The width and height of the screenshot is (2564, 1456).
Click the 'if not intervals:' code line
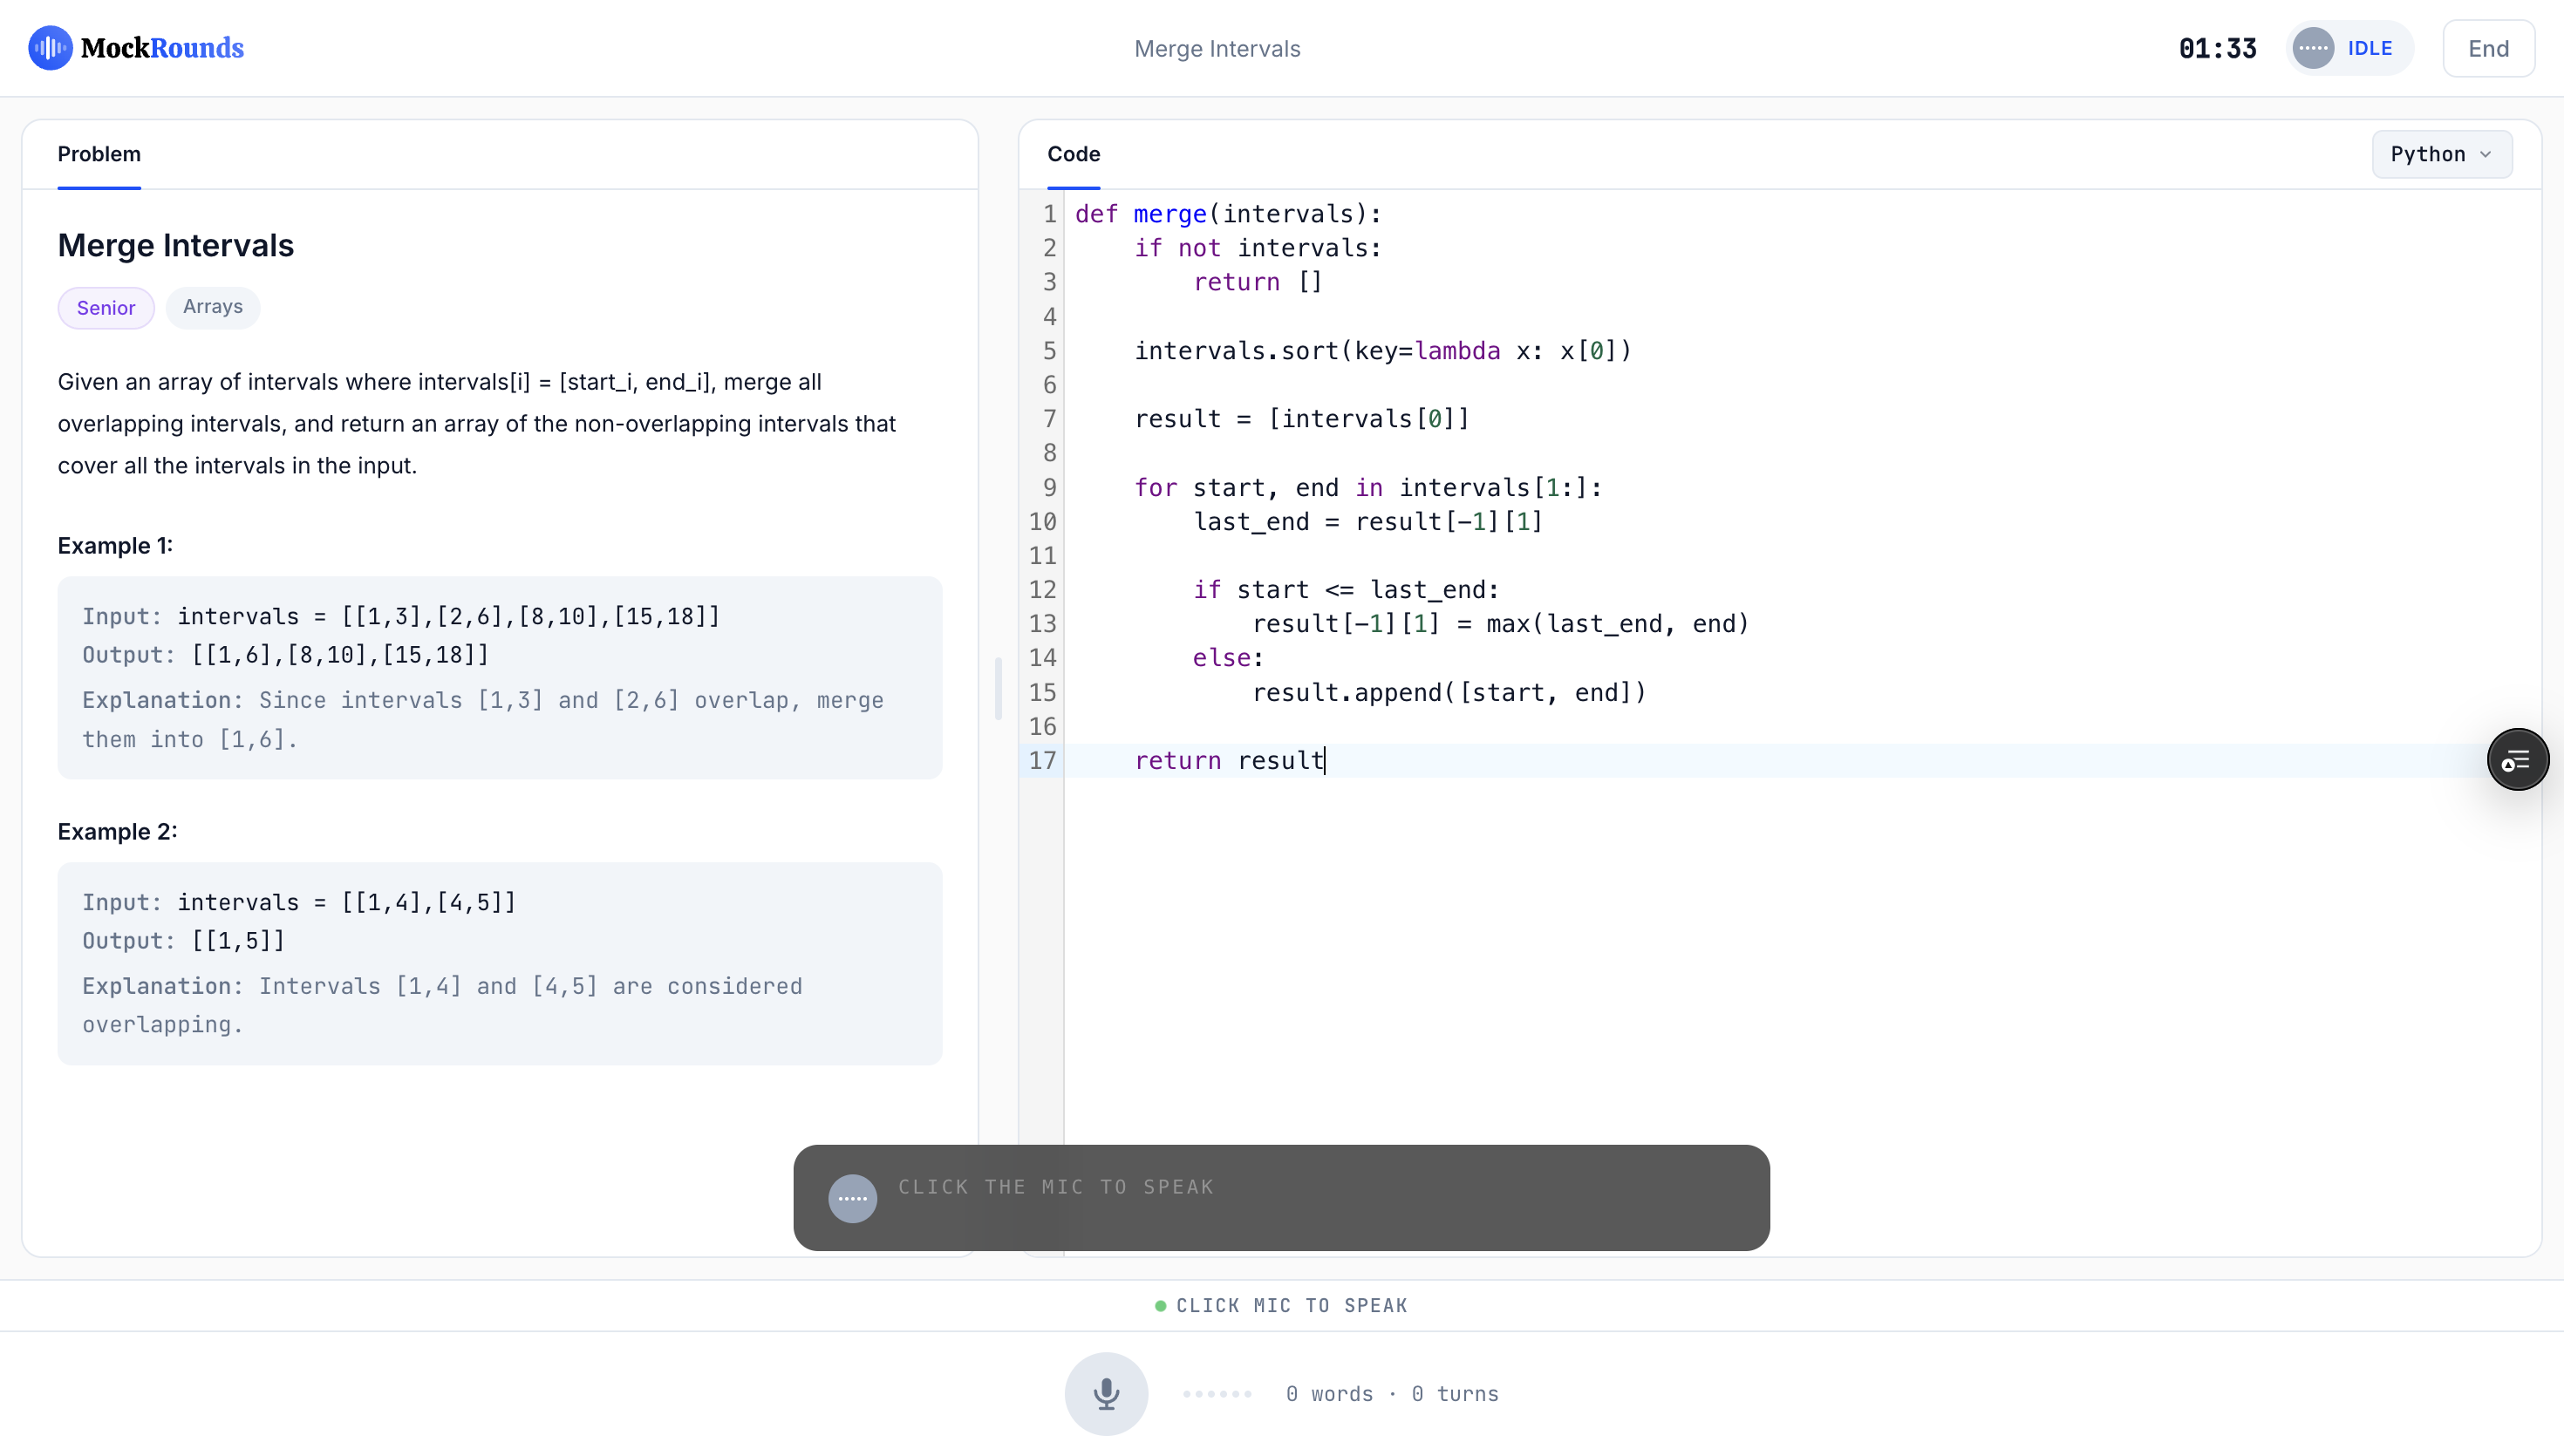coord(1258,248)
